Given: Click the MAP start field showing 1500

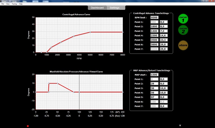Looking at the screenshot, I should (154, 75).
